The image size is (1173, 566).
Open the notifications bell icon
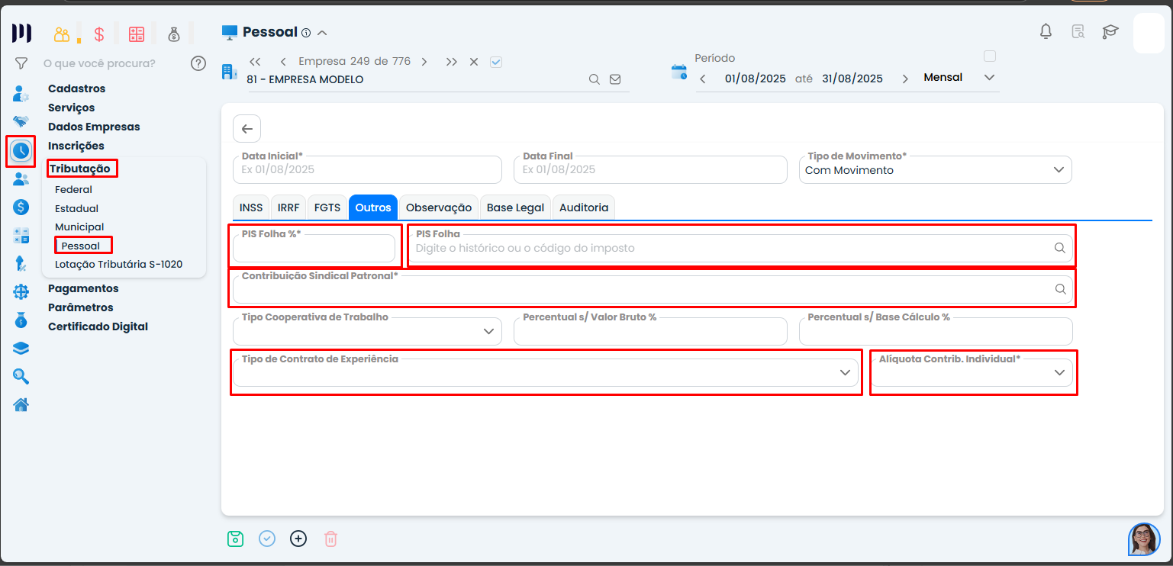pos(1046,31)
